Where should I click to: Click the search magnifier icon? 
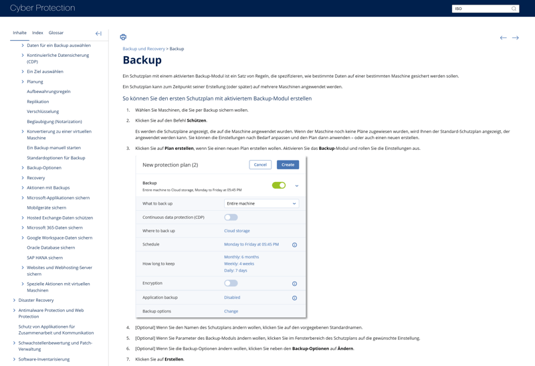pyautogui.click(x=514, y=9)
